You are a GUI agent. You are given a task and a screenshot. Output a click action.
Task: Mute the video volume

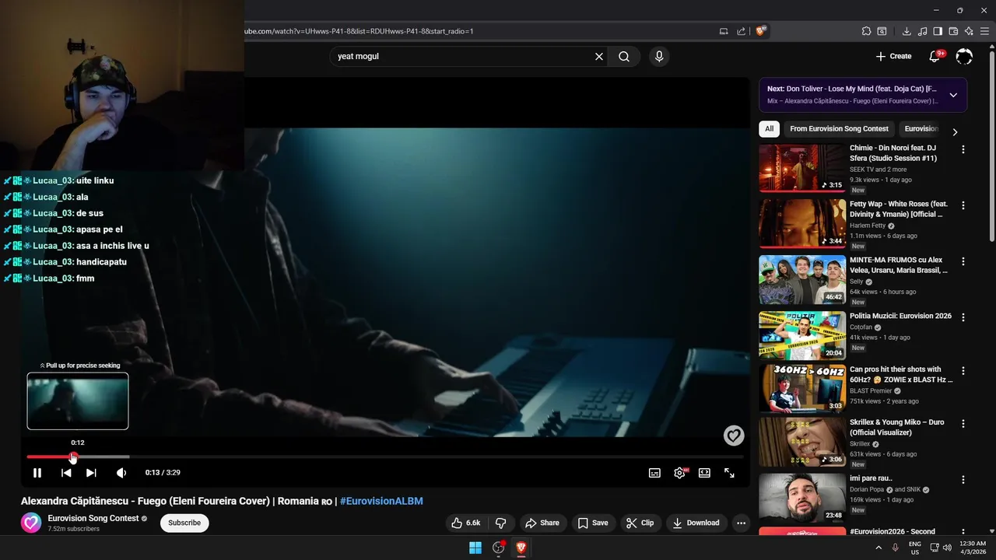pyautogui.click(x=121, y=473)
